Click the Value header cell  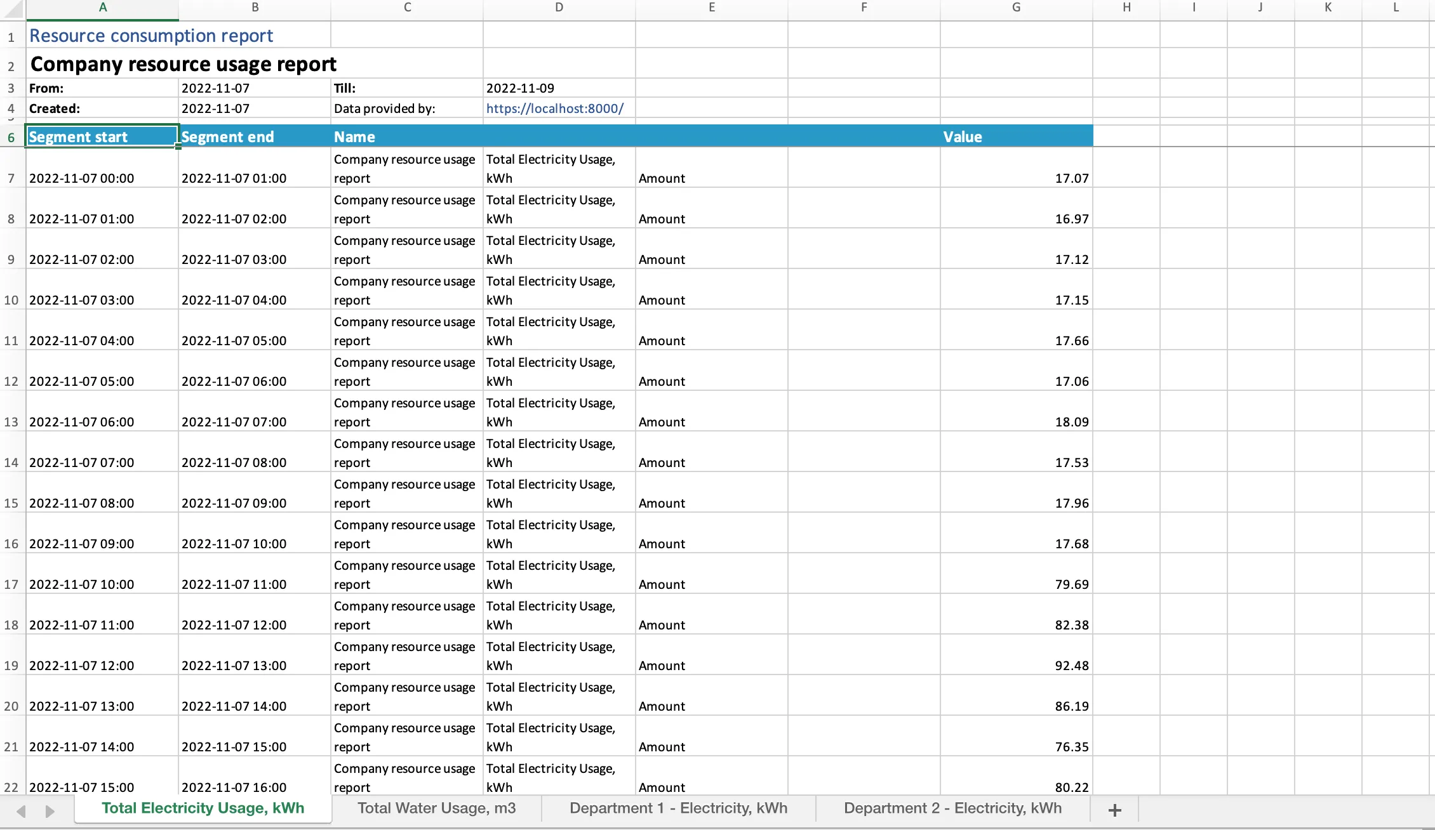tap(1017, 136)
